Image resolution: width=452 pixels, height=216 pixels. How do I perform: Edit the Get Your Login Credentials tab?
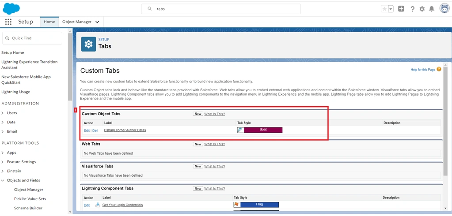[x=87, y=205]
